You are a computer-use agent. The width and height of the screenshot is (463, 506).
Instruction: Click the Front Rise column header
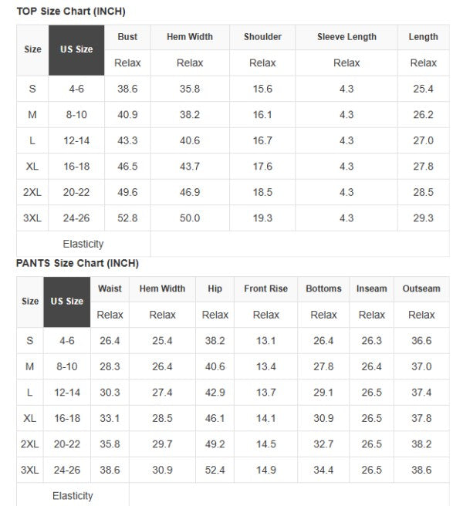[x=265, y=288]
